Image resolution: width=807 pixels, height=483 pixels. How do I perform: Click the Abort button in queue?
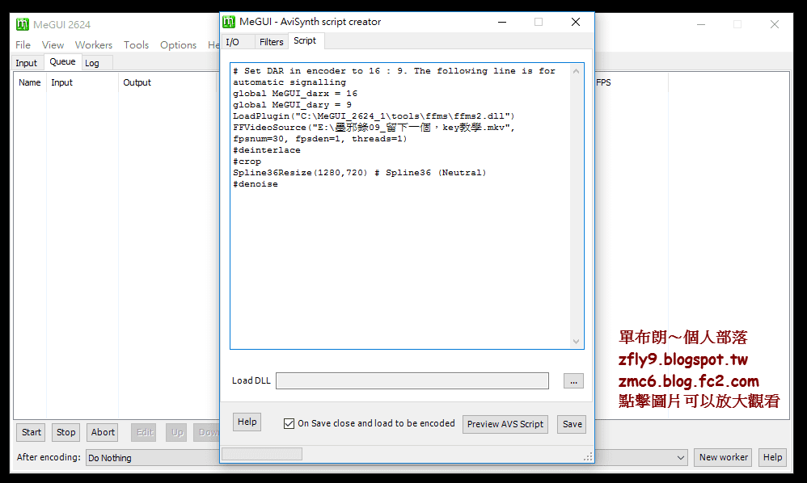pos(103,433)
